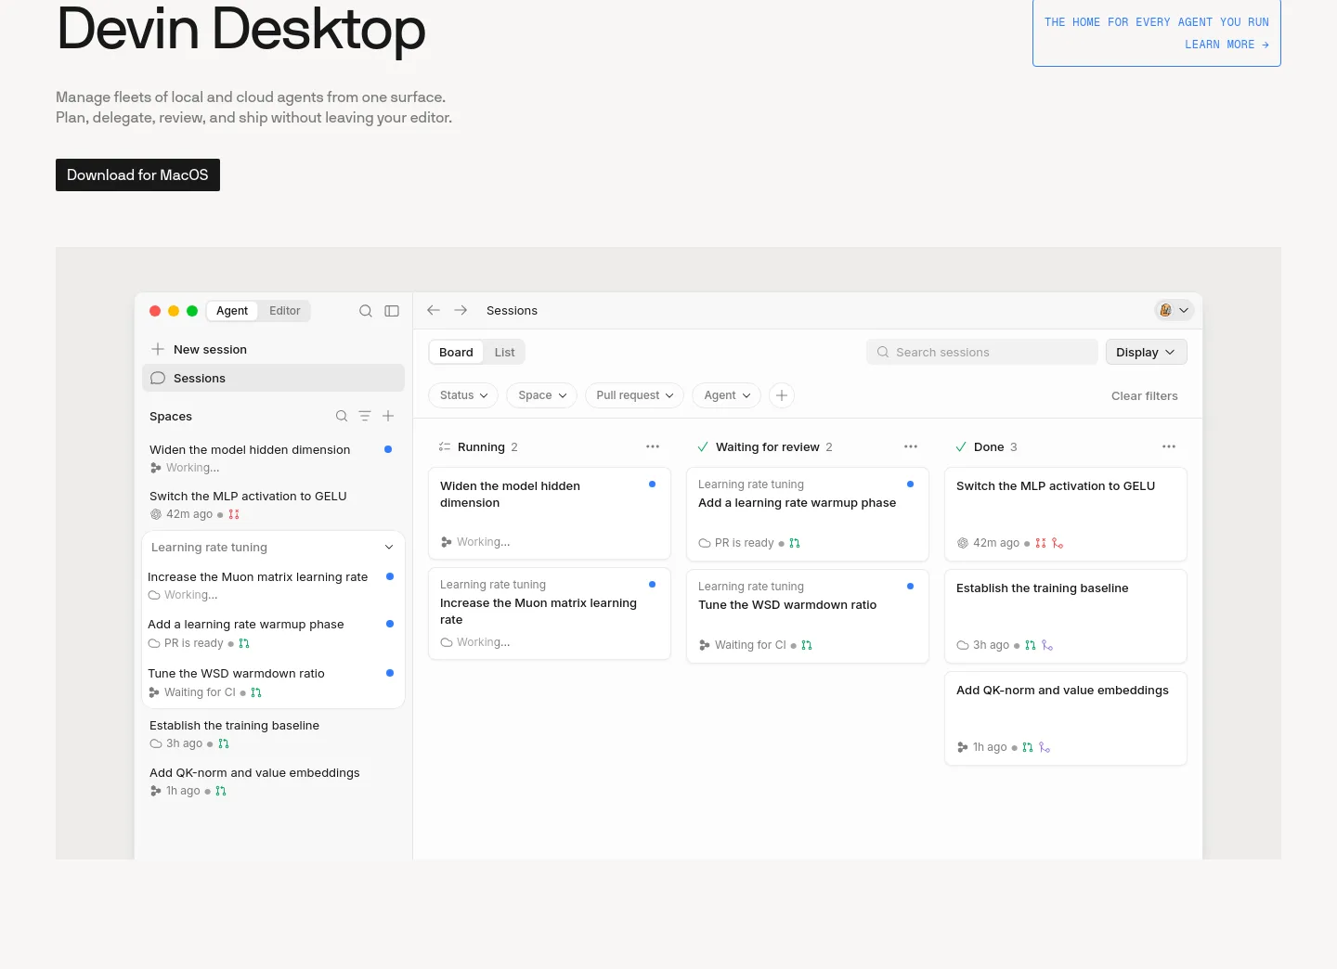Click the search icon beside Editor tab
The height and width of the screenshot is (969, 1337).
[x=366, y=311]
